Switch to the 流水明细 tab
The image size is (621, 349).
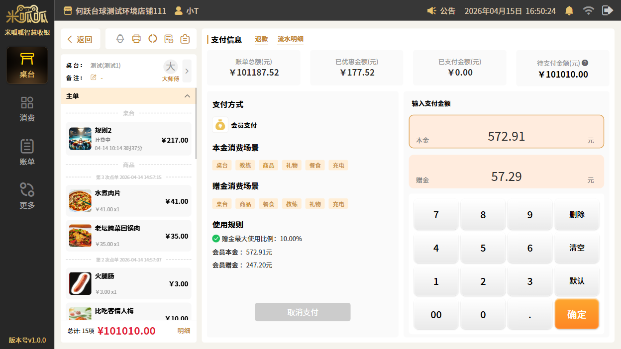[291, 39]
